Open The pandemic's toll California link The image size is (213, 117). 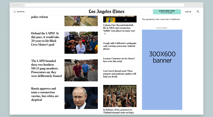click(x=161, y=19)
